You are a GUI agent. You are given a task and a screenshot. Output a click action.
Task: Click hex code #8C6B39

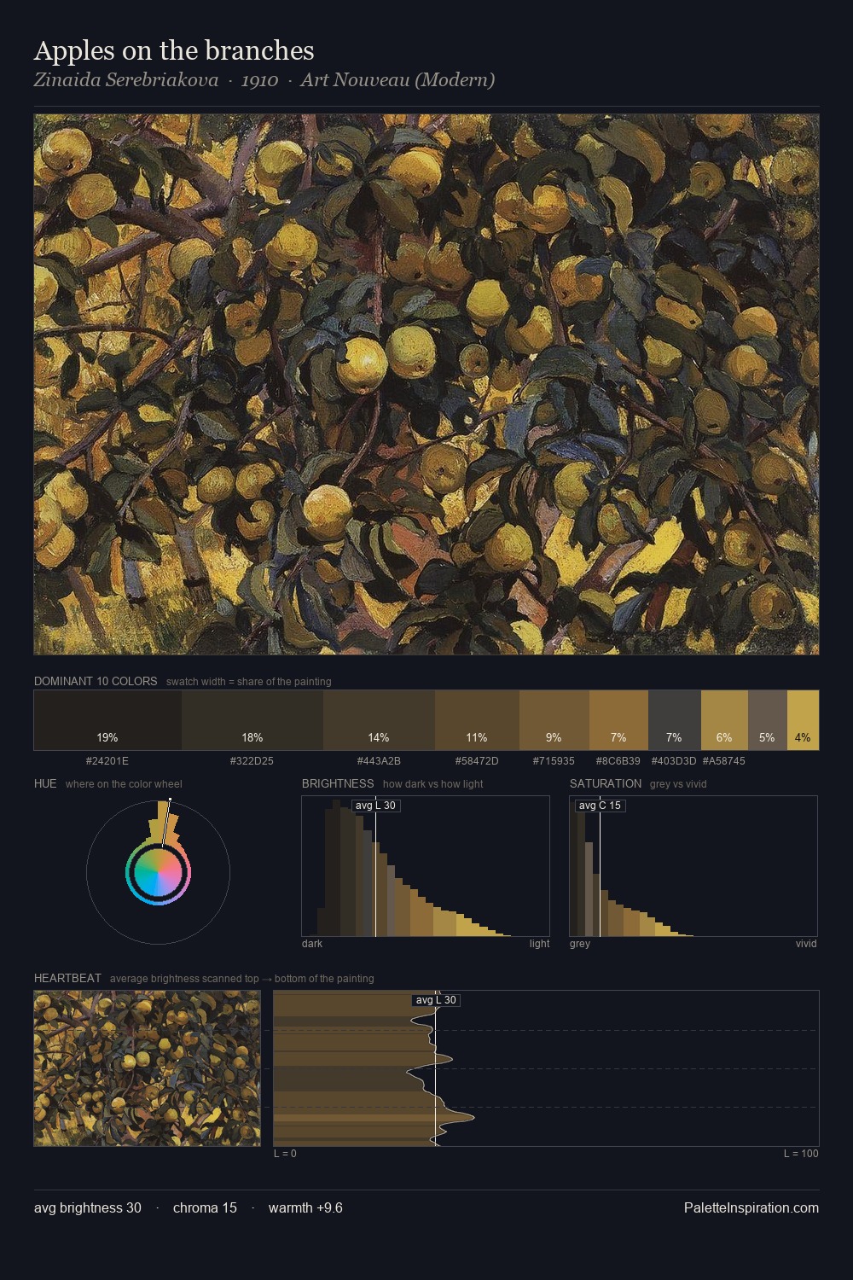pyautogui.click(x=618, y=760)
